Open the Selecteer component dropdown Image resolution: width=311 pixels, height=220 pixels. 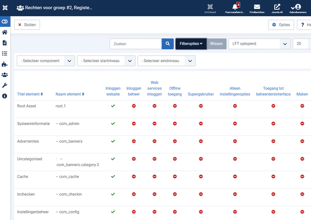click(46, 61)
